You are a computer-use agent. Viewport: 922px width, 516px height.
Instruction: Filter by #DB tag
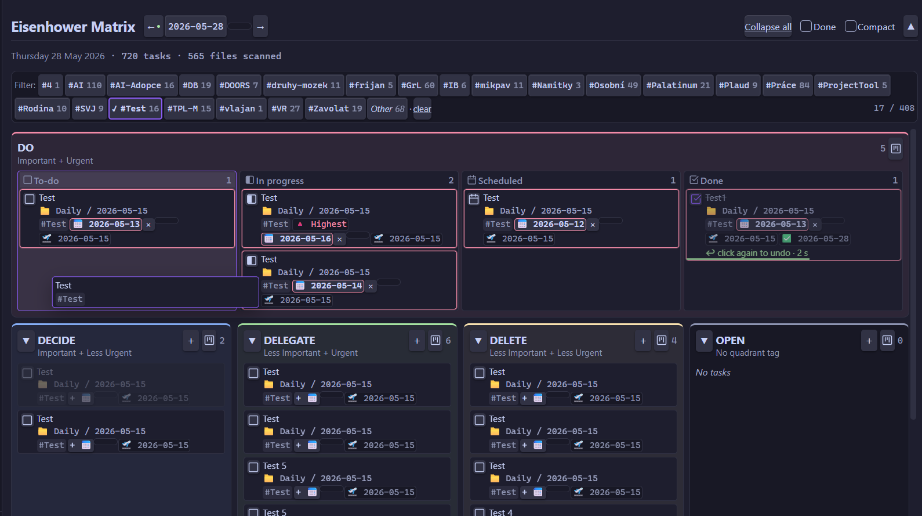[x=197, y=85]
